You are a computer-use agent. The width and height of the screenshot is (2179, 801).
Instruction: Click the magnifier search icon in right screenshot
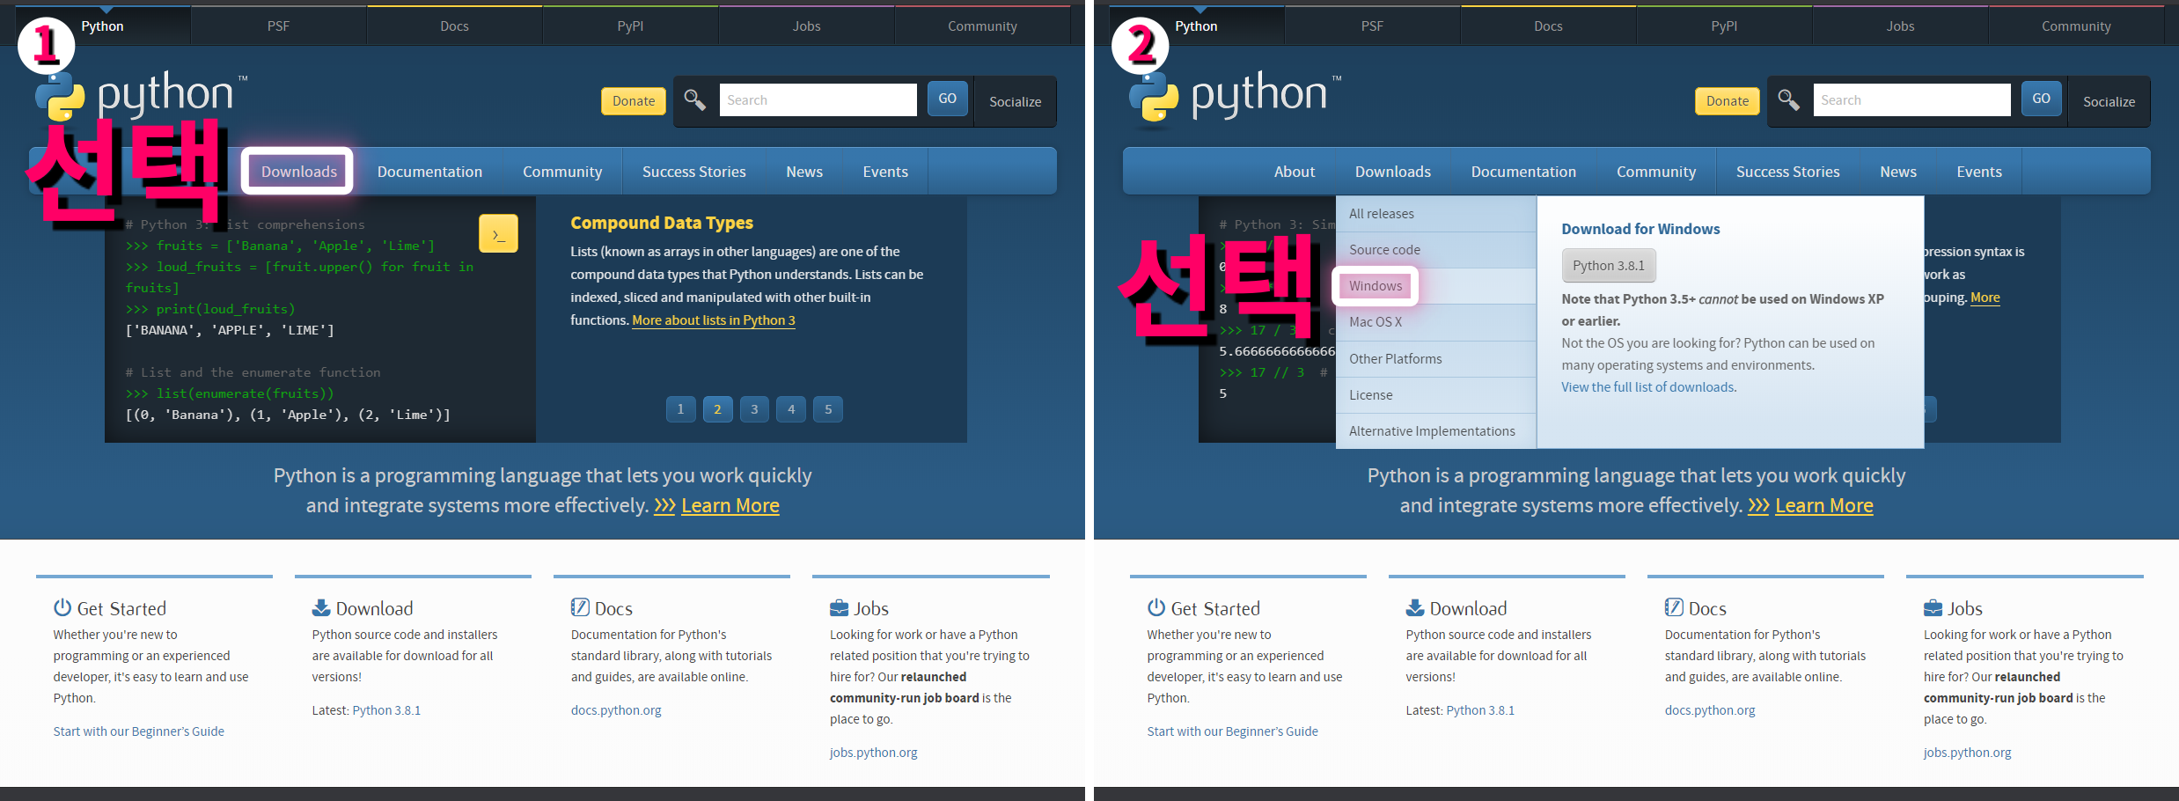click(x=1789, y=99)
